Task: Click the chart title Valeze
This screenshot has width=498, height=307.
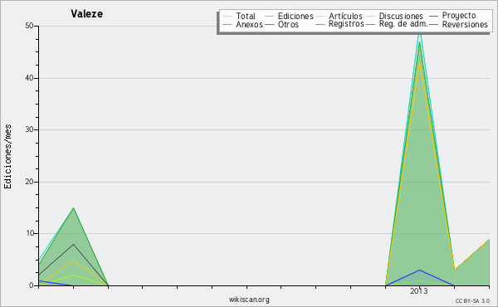Action: coord(86,14)
